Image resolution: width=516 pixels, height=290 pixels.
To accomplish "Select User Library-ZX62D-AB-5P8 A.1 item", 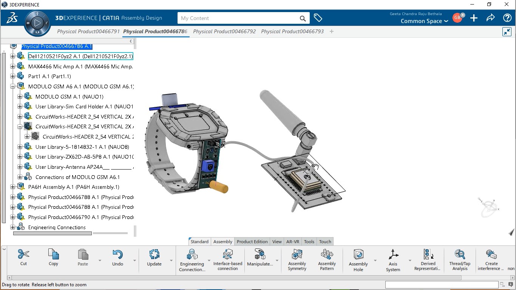I will [84, 157].
